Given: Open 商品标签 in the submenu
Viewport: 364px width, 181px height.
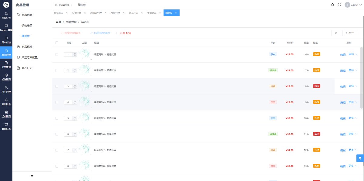Looking at the screenshot, I should coord(32,47).
